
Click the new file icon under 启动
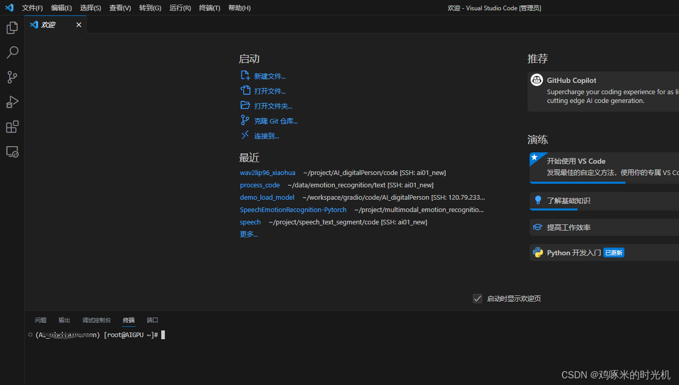[x=245, y=76]
